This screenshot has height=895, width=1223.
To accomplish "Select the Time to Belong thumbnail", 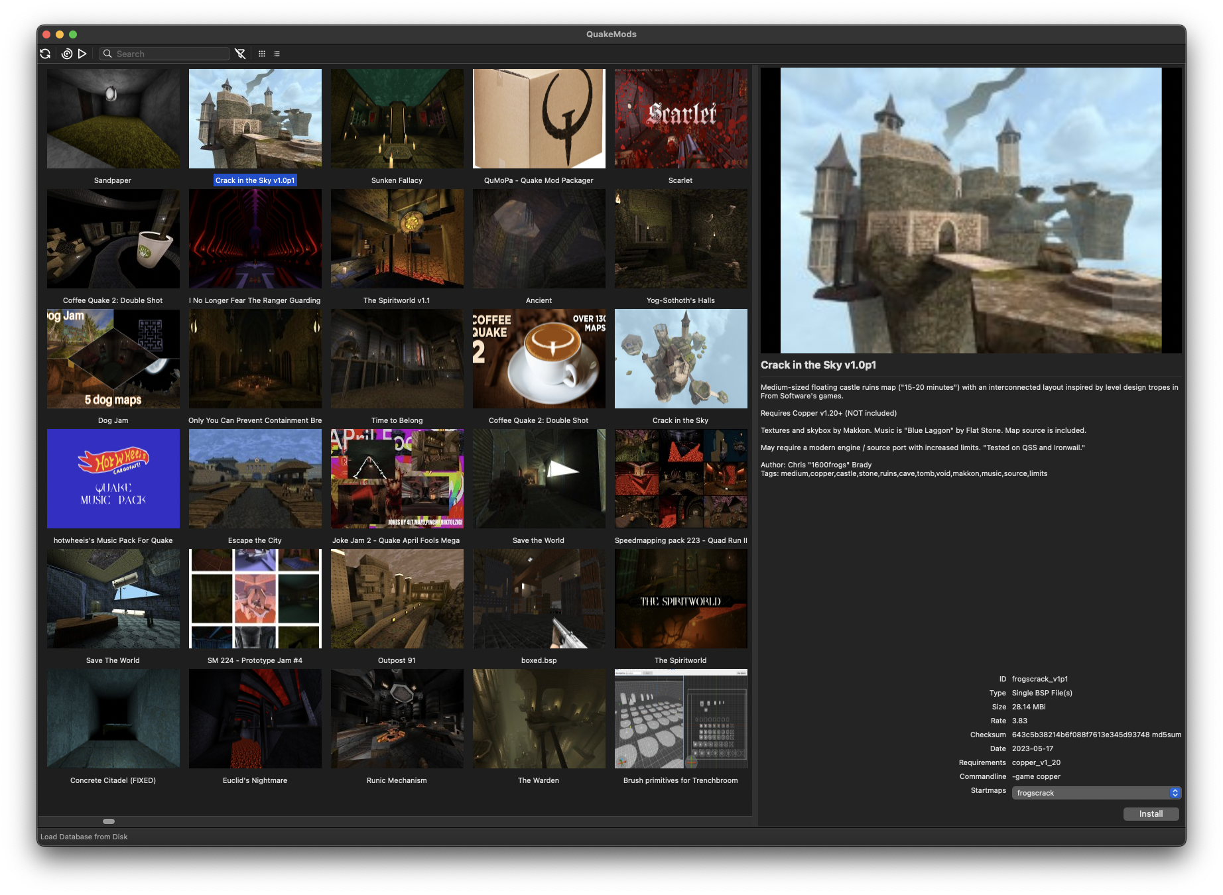I will (397, 359).
